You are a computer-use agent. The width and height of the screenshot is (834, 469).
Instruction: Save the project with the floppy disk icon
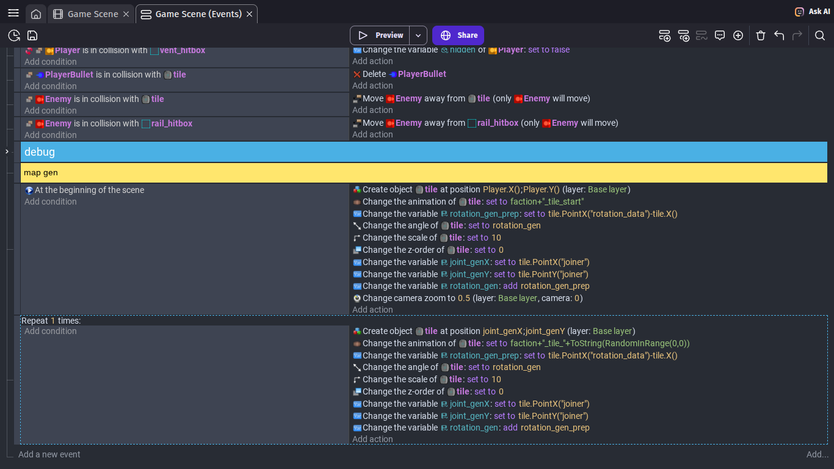tap(32, 35)
